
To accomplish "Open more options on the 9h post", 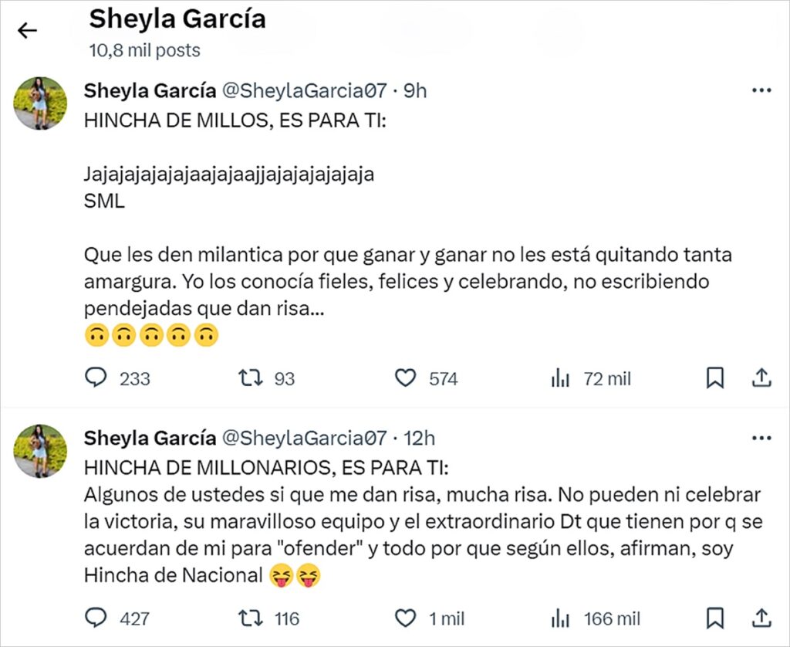I will (x=761, y=90).
